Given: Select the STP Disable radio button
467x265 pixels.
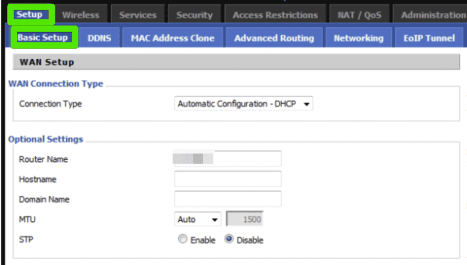Looking at the screenshot, I should pos(229,240).
